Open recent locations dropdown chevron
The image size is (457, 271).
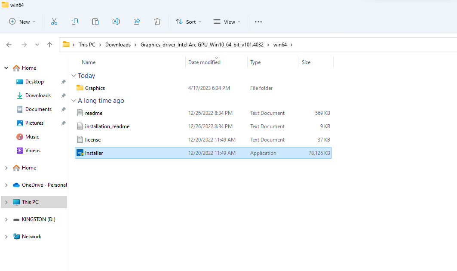tap(37, 45)
